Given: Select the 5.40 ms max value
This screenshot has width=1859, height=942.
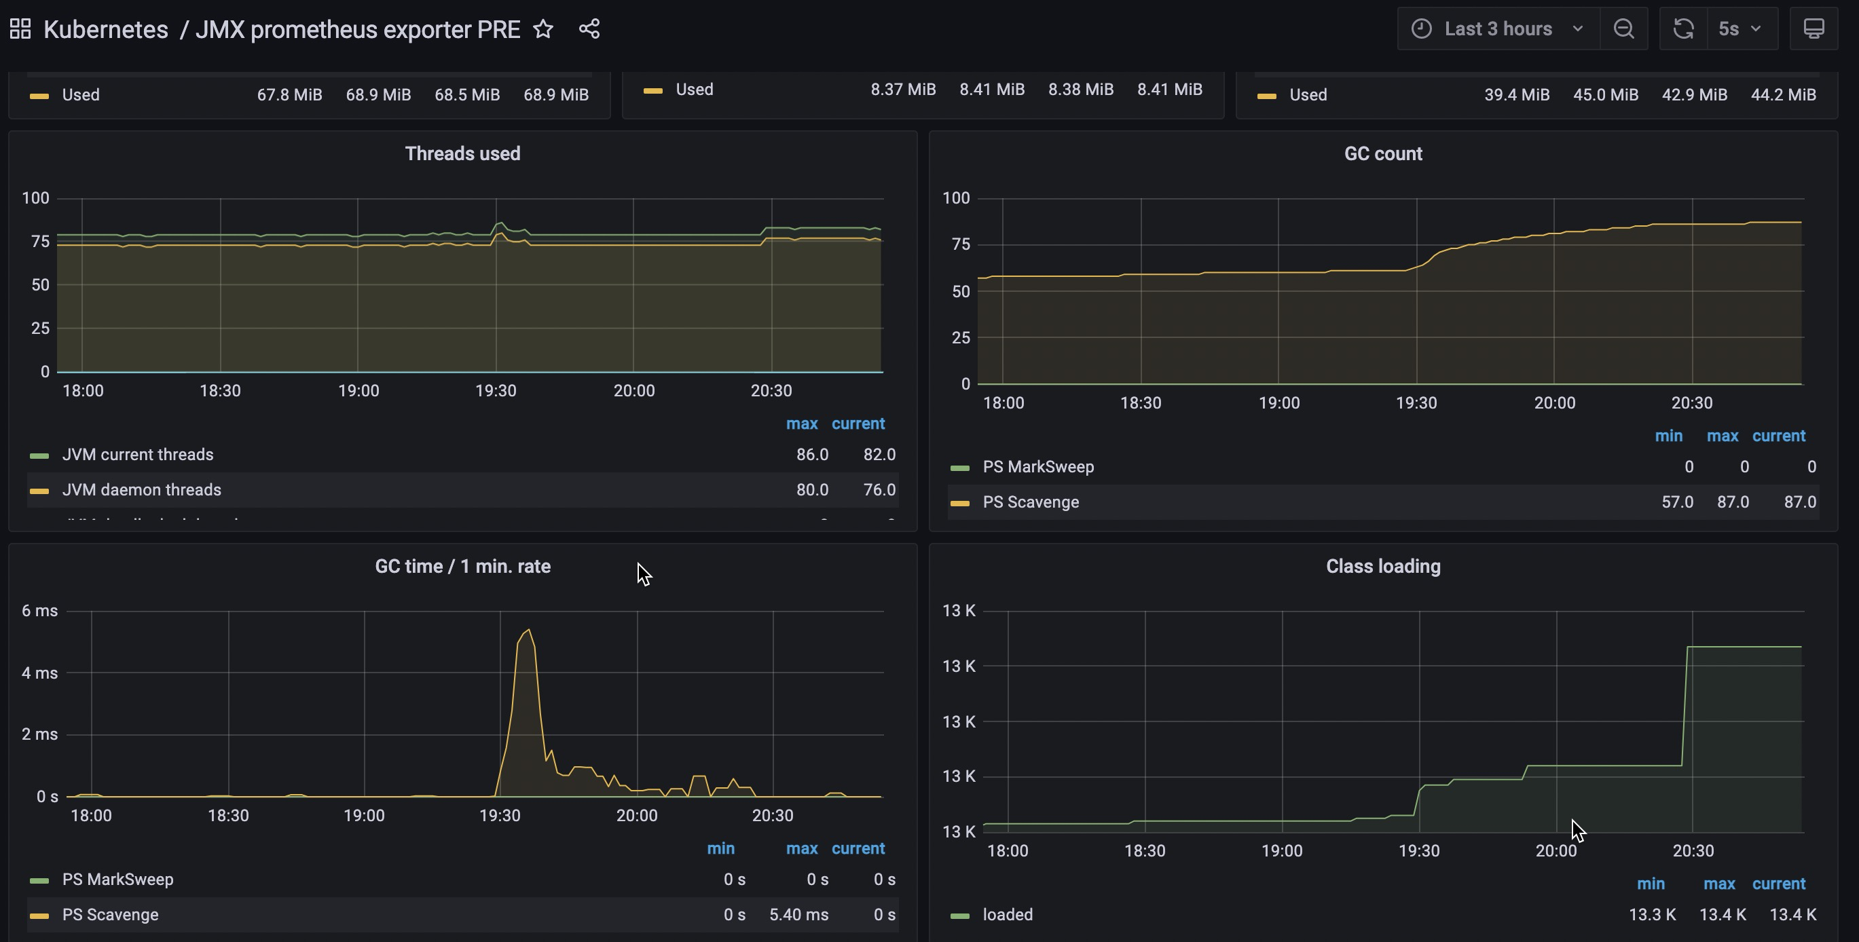Looking at the screenshot, I should click(799, 915).
